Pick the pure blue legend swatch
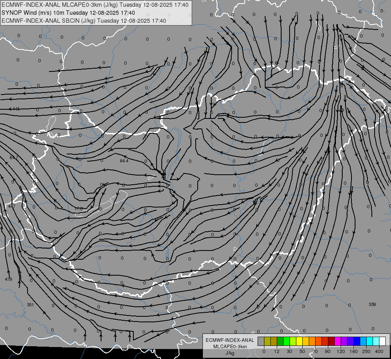The image size is (391, 359). (x=357, y=341)
